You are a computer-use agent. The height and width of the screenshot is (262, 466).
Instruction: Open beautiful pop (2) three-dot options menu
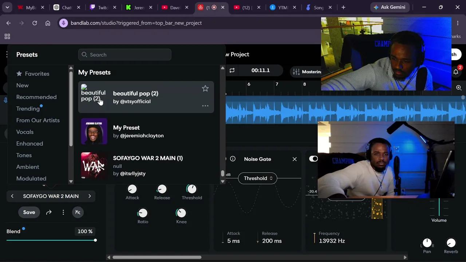[x=205, y=106]
